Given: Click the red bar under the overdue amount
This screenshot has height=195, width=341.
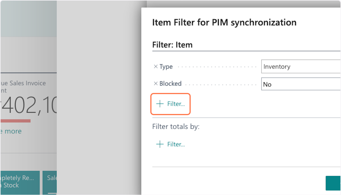Looking at the screenshot, I should tap(16, 121).
